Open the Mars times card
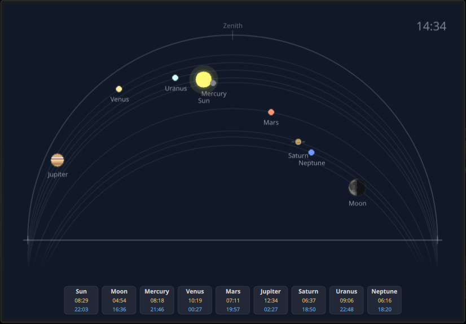This screenshot has width=466, height=324. click(233, 300)
